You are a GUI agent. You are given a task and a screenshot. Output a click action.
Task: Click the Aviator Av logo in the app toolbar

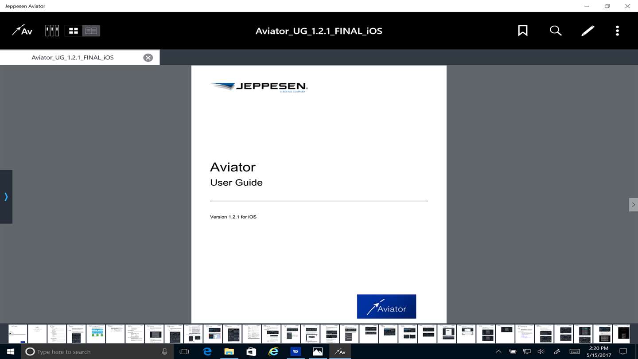(22, 31)
